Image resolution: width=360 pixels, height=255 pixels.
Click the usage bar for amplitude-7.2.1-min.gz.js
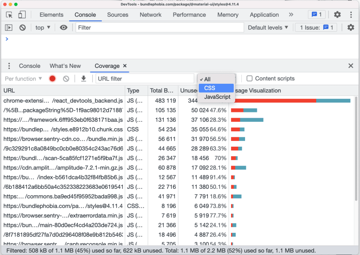click(239, 168)
